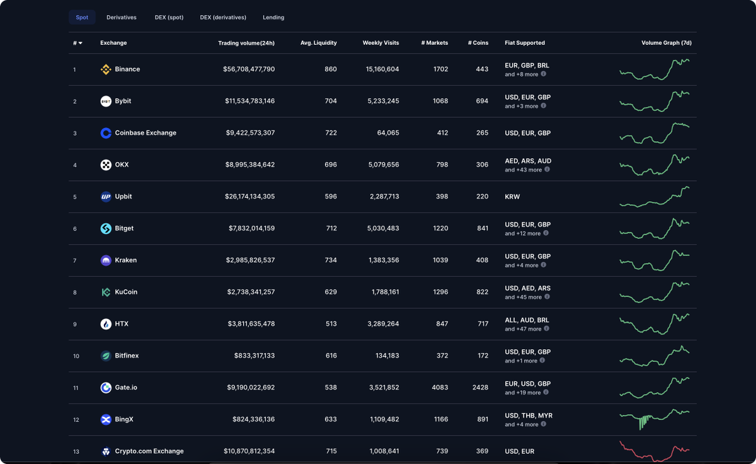Click info icon beside Bitfinex's +1 more
Viewport: 756px width, 464px height.
pyautogui.click(x=543, y=360)
